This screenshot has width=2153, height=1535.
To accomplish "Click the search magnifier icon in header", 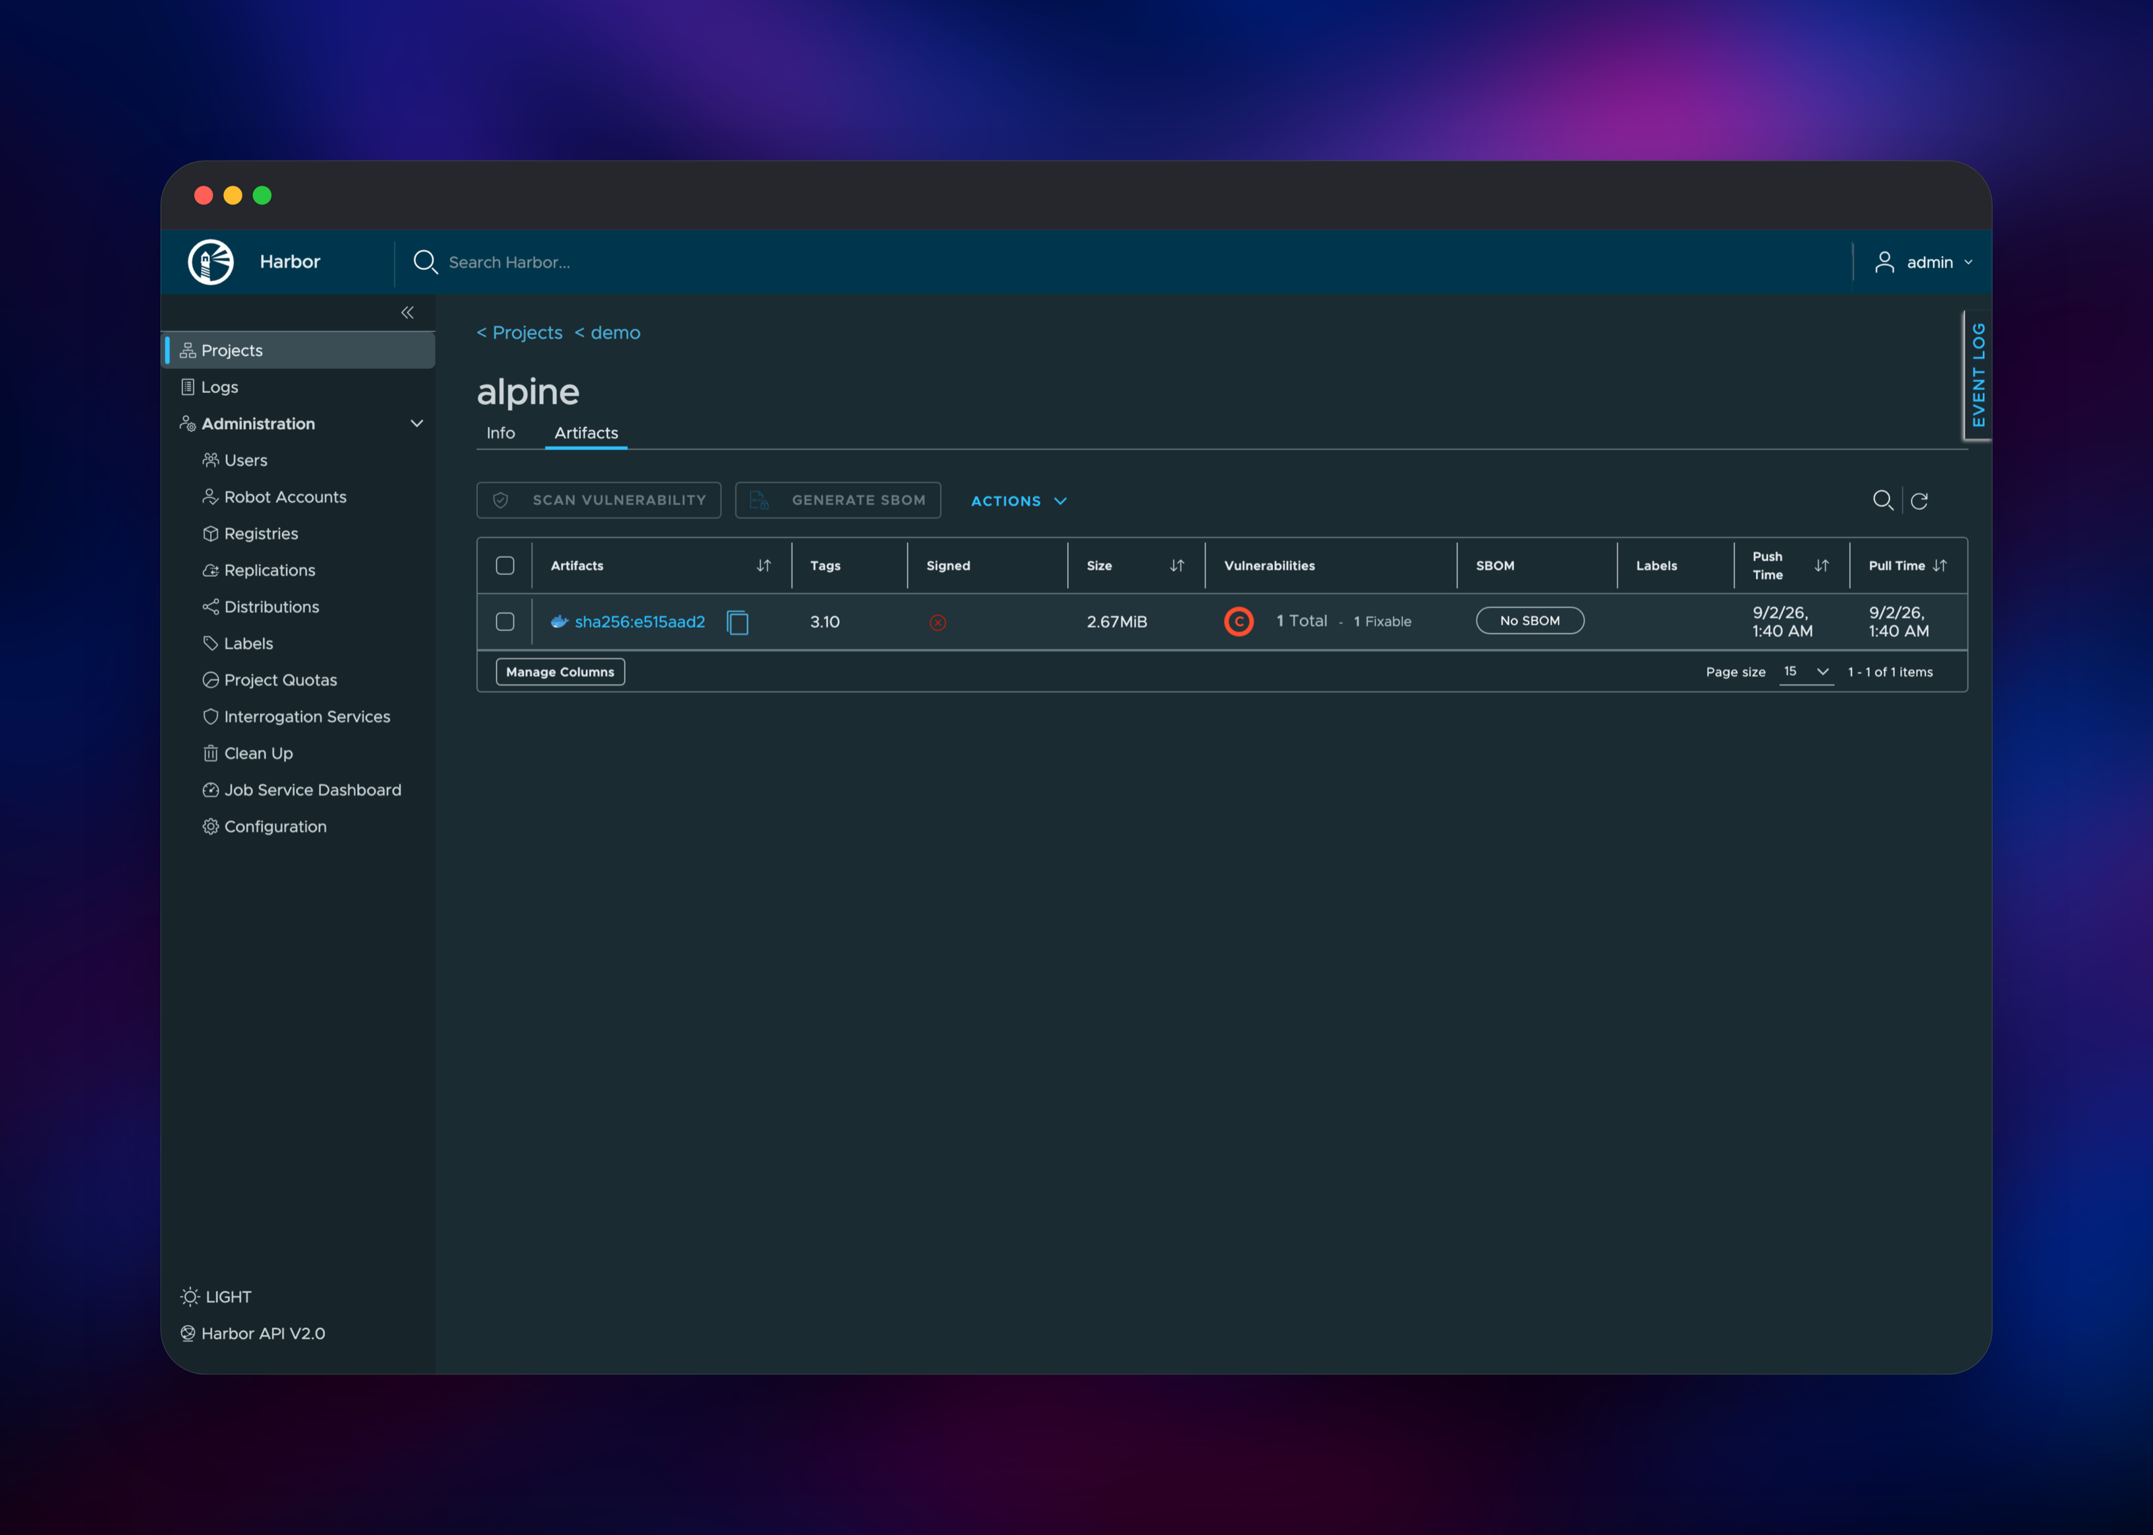I will 425,262.
